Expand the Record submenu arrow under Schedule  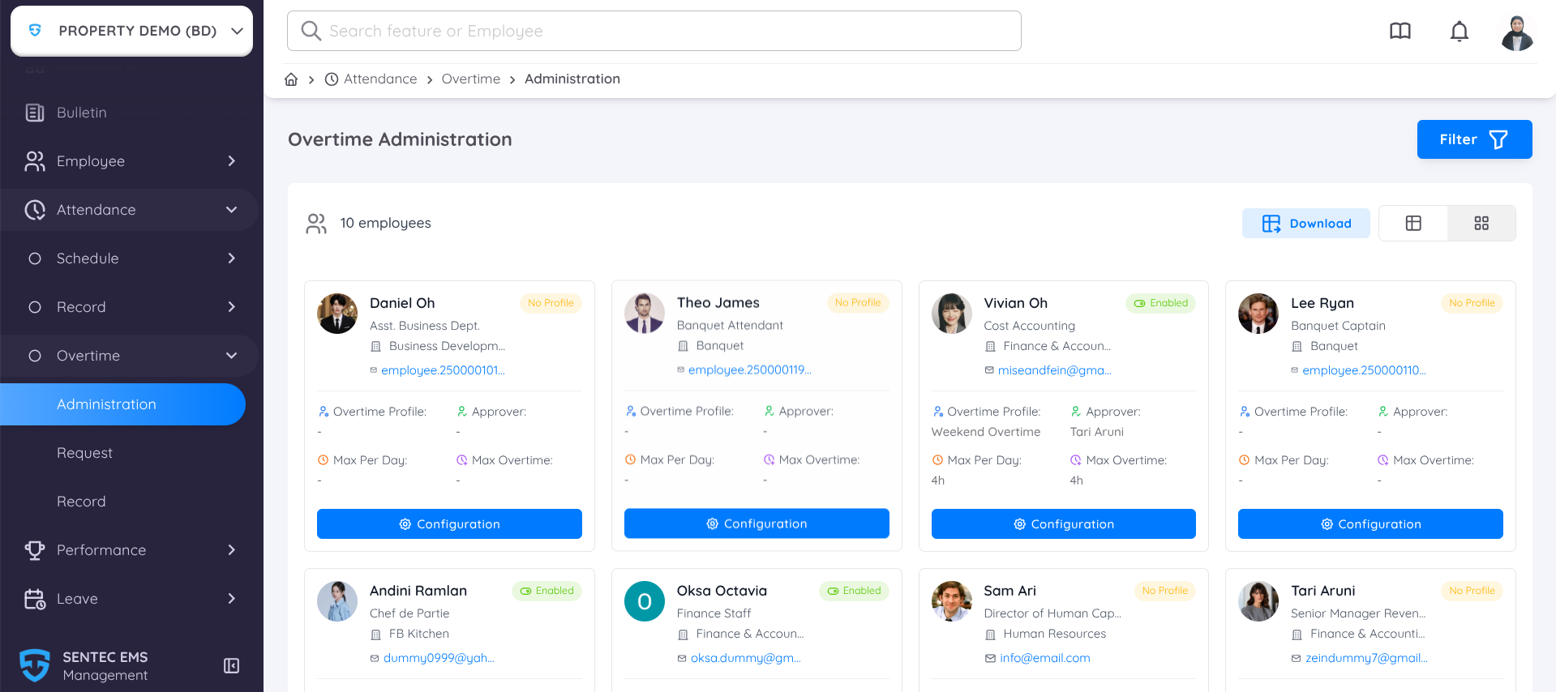232,307
